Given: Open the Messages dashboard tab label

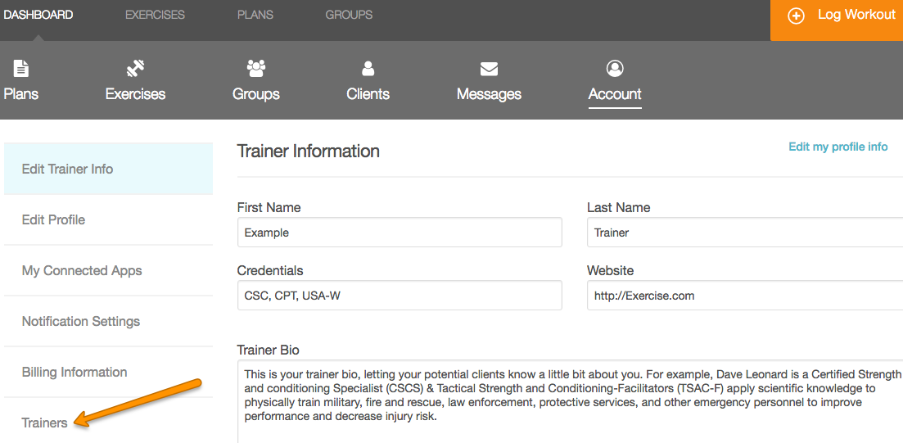Looking at the screenshot, I should tap(489, 94).
